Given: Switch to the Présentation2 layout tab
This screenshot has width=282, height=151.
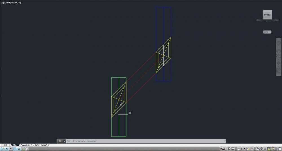Looking at the screenshot, I should point(41,145).
